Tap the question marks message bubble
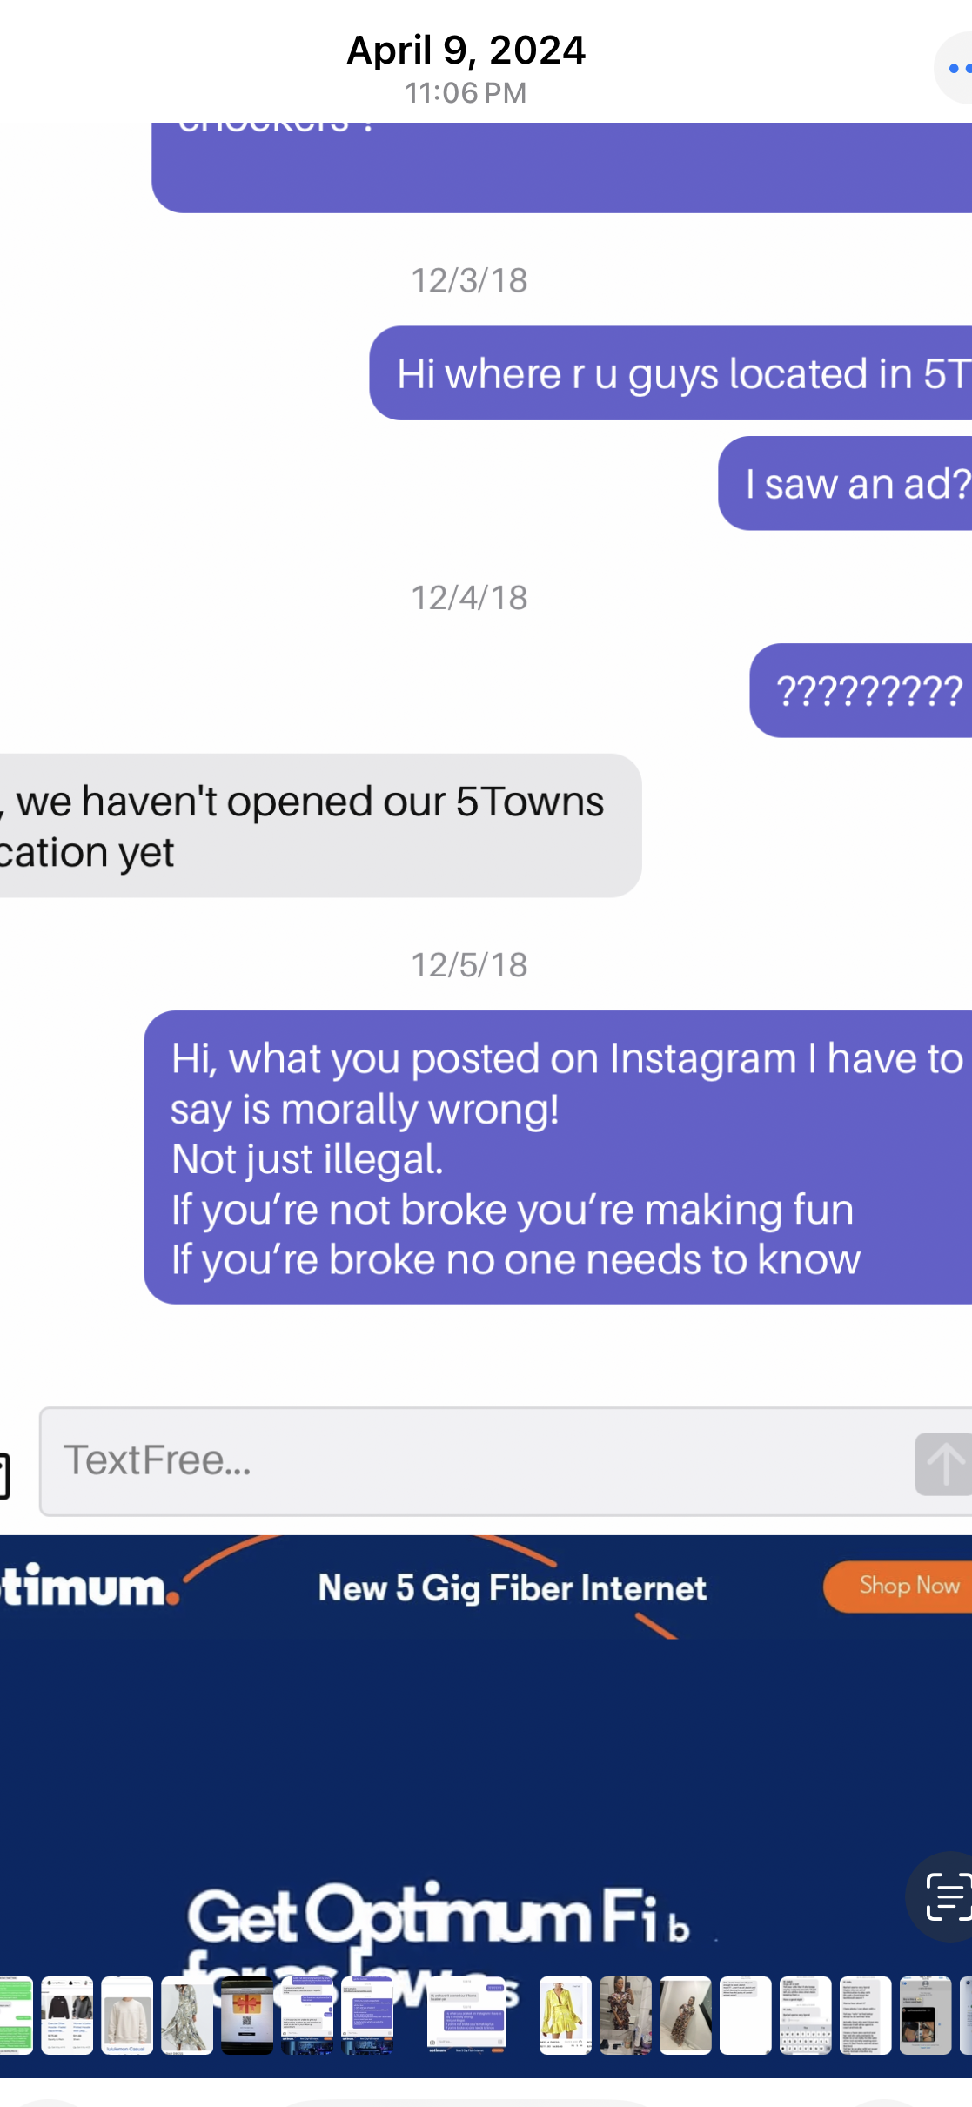Viewport: 972px width, 2107px height. click(x=861, y=691)
